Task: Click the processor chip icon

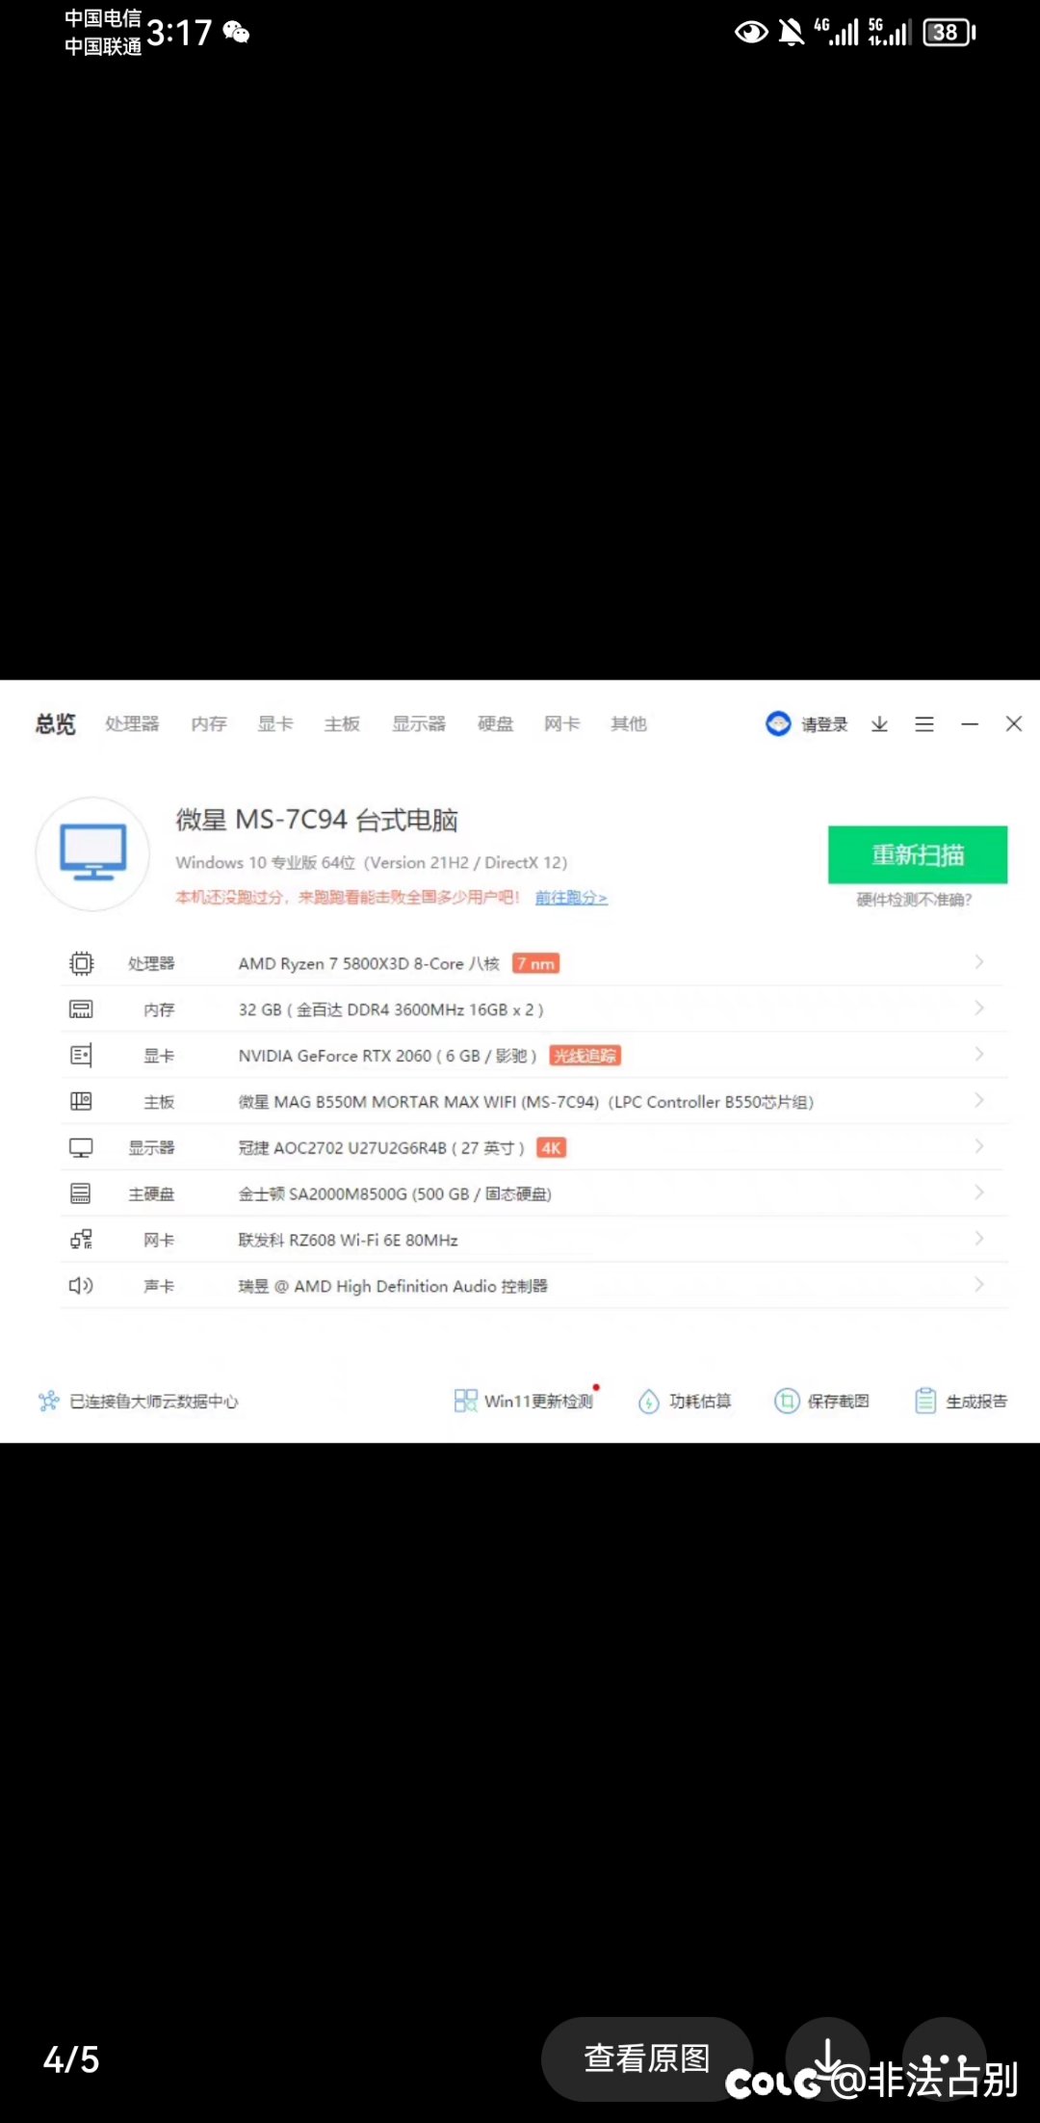Action: pyautogui.click(x=82, y=963)
